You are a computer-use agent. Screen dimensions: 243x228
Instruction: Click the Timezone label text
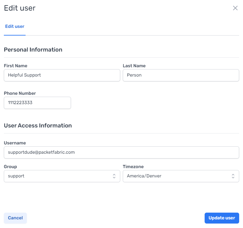coord(133,167)
